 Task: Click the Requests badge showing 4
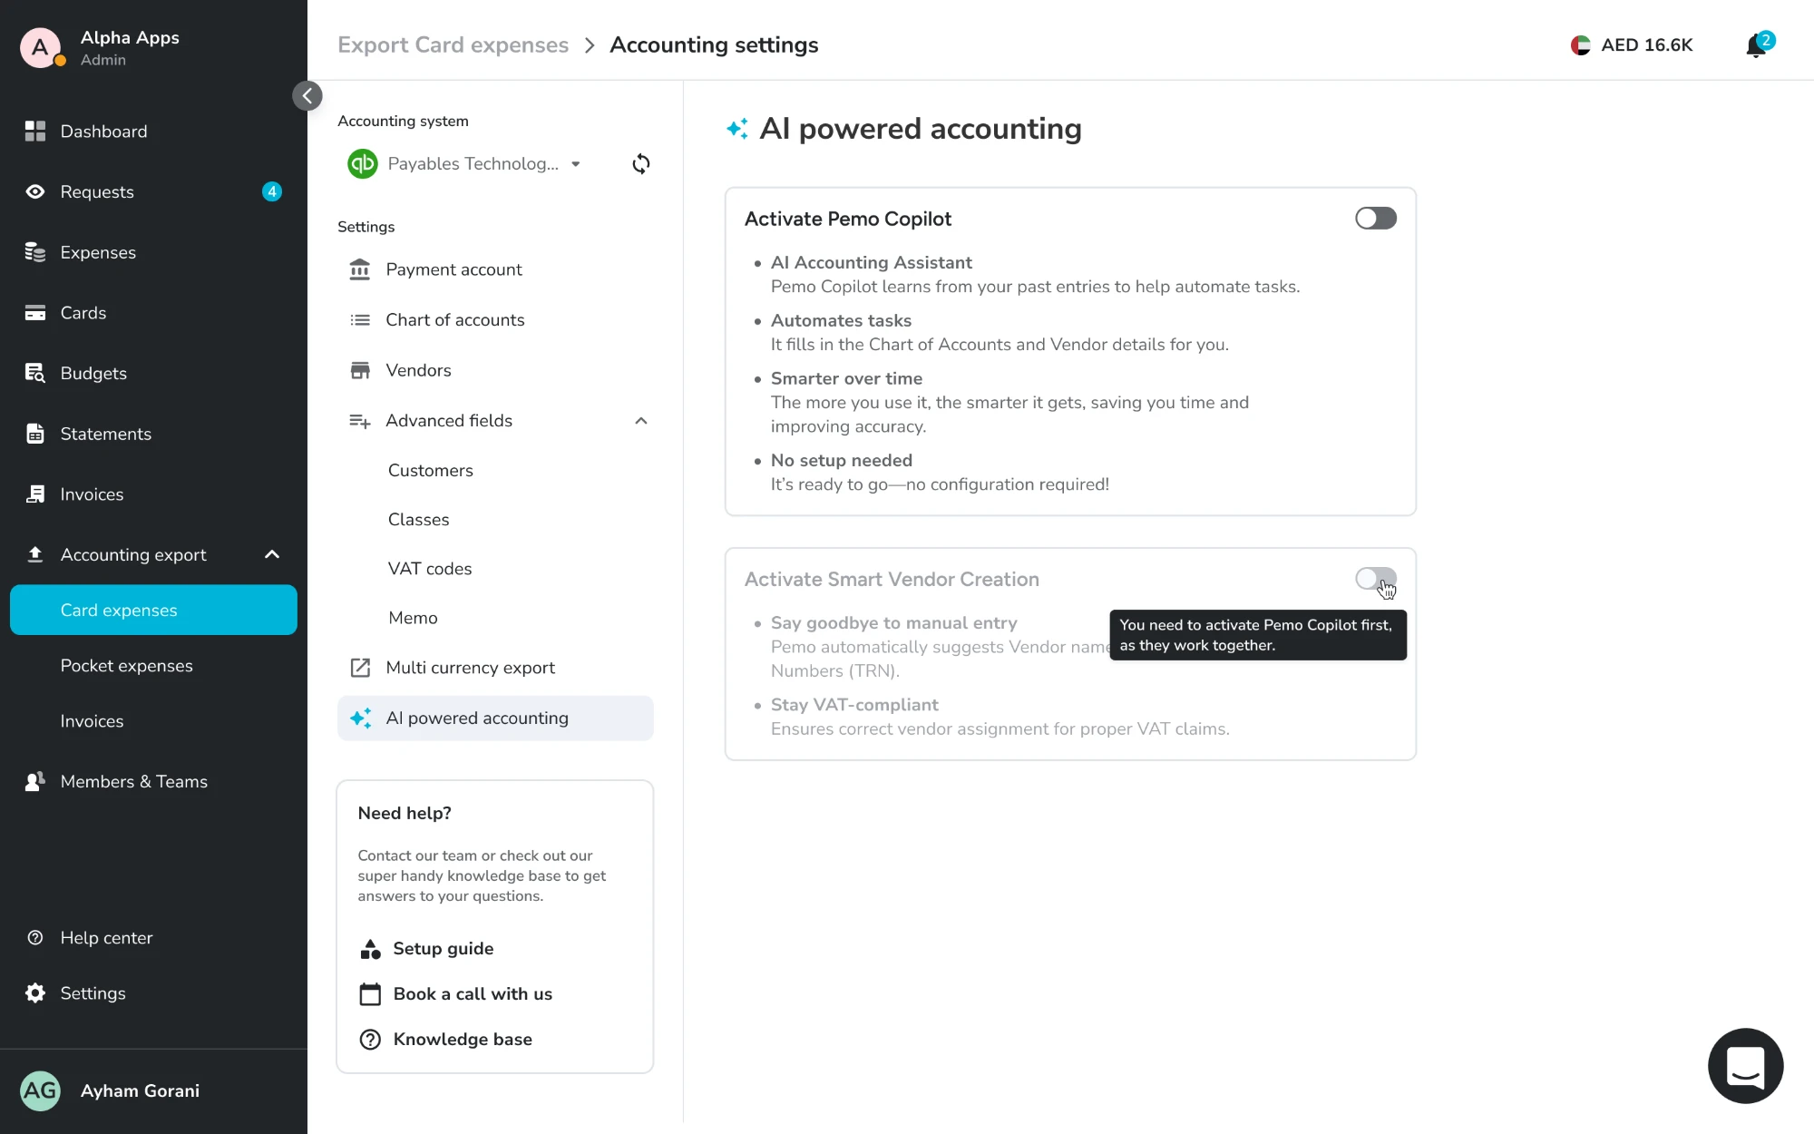[x=272, y=191]
